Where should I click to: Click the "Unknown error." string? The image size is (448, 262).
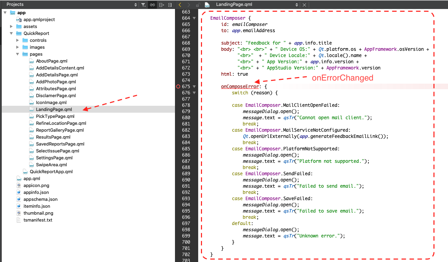(x=318, y=236)
